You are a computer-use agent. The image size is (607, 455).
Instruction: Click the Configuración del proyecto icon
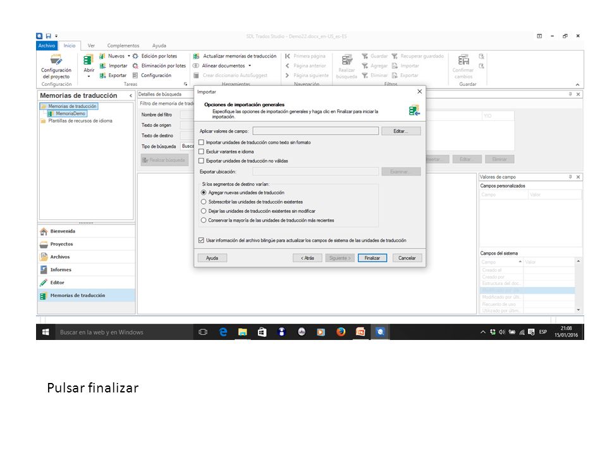click(x=56, y=61)
